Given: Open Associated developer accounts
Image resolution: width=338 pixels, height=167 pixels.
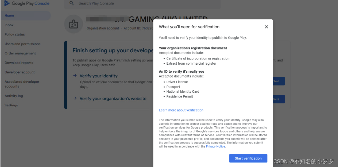Looking at the screenshot, I should [x=22, y=84].
